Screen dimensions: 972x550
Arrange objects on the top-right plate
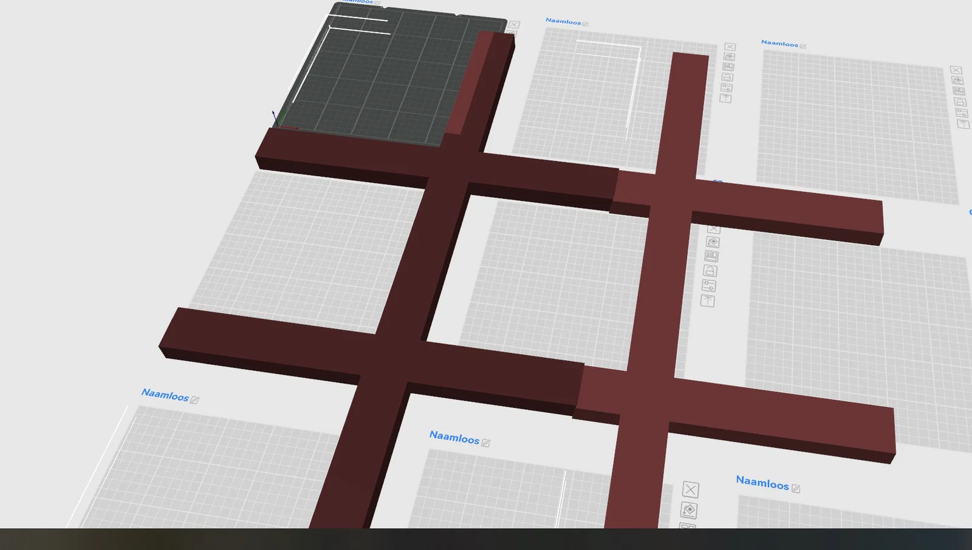pyautogui.click(x=959, y=91)
